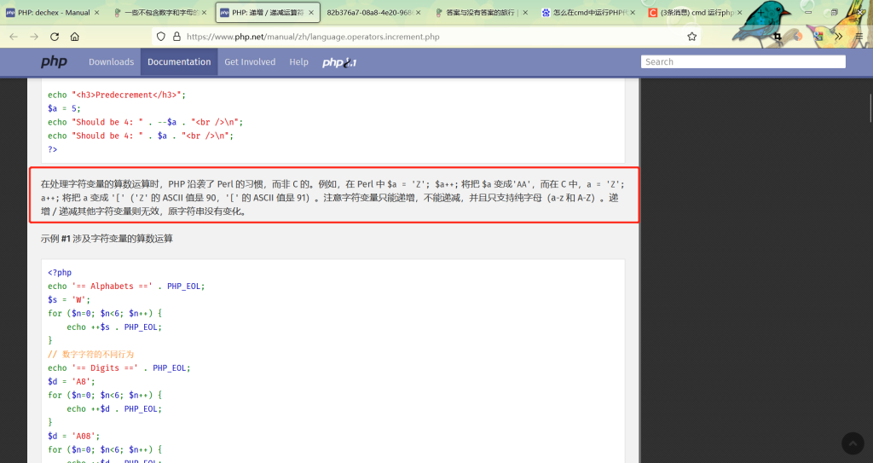Expand the overflow extensions chevron
Screen dimensions: 873x463
tap(839, 37)
